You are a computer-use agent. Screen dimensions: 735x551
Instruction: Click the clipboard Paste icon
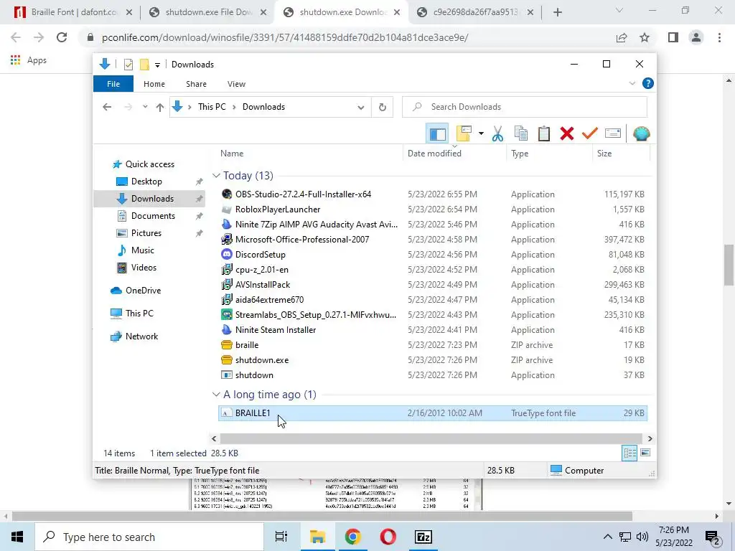point(544,134)
